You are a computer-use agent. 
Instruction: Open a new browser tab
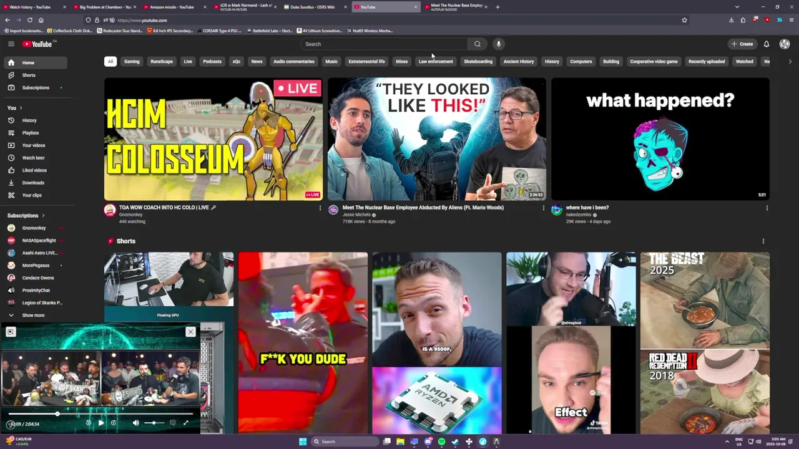(x=498, y=7)
